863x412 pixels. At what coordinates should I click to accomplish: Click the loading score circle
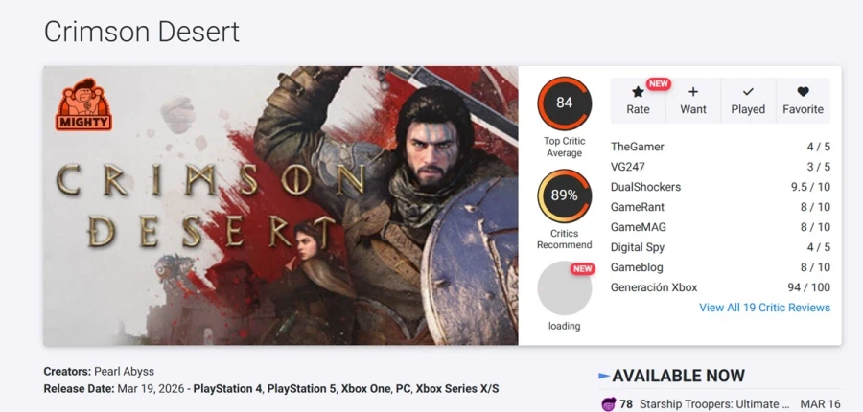point(564,287)
